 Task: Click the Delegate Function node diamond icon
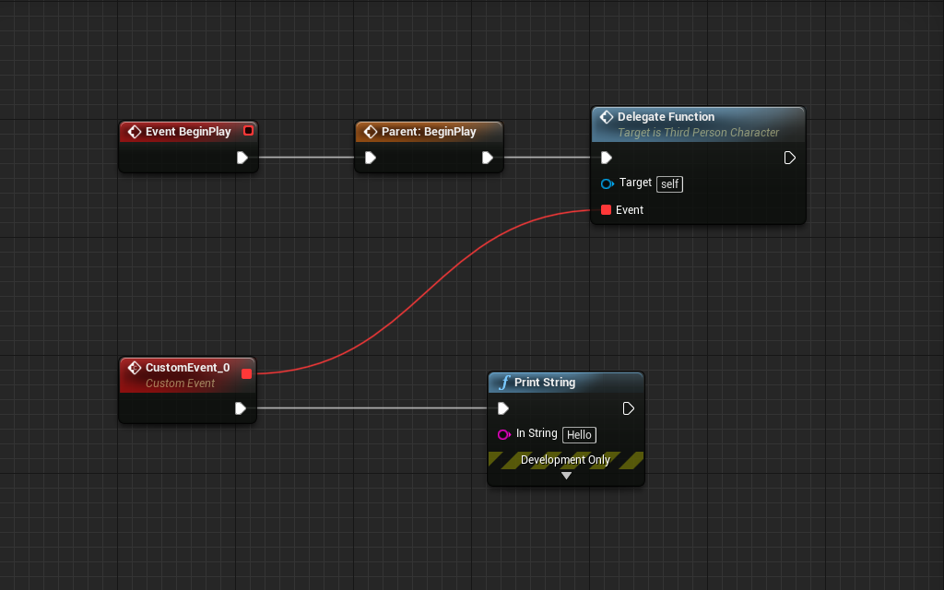[607, 117]
